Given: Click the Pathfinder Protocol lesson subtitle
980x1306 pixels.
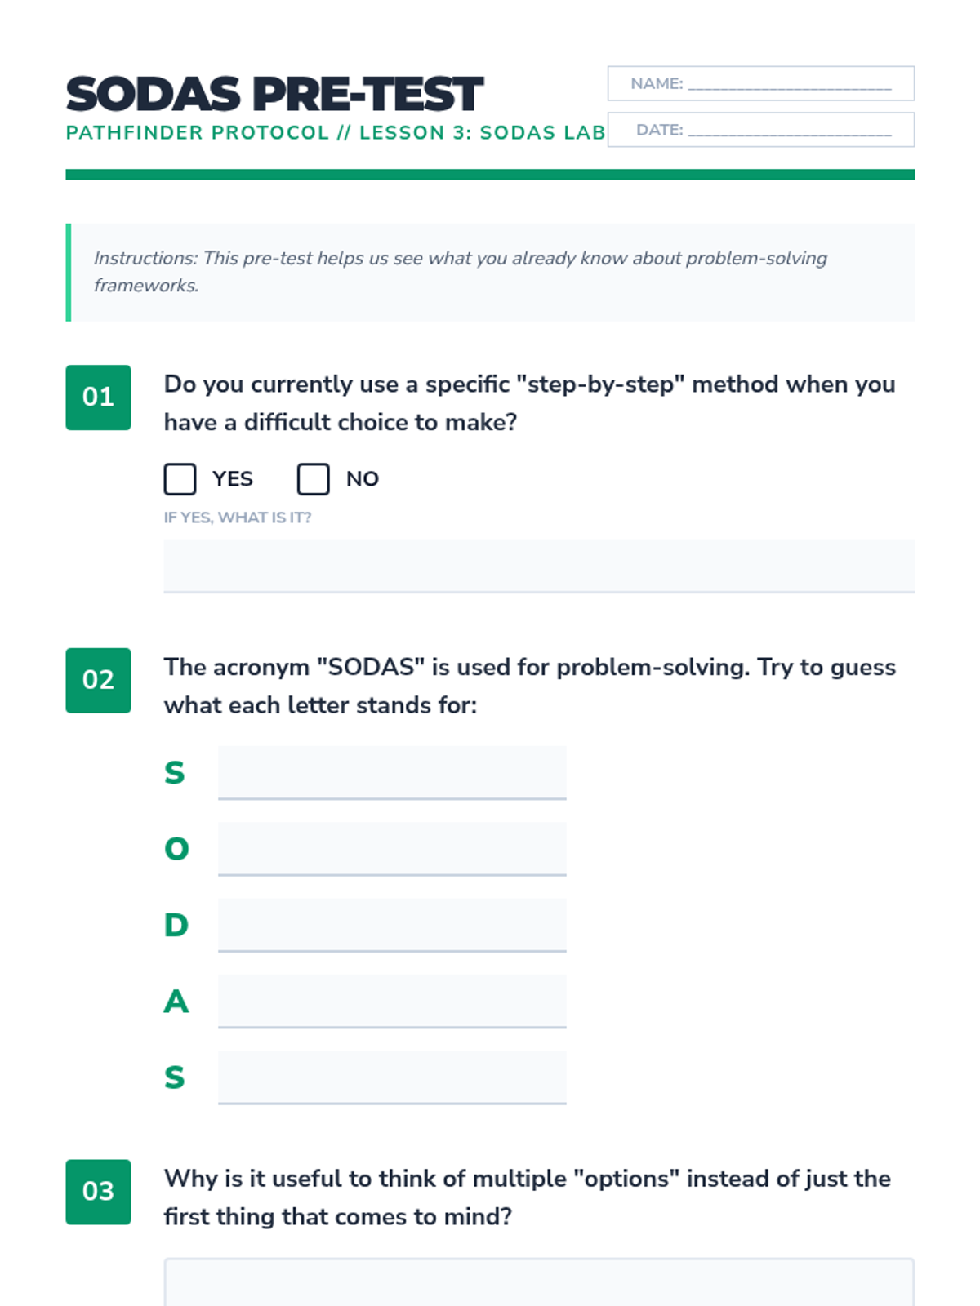Looking at the screenshot, I should click(335, 133).
